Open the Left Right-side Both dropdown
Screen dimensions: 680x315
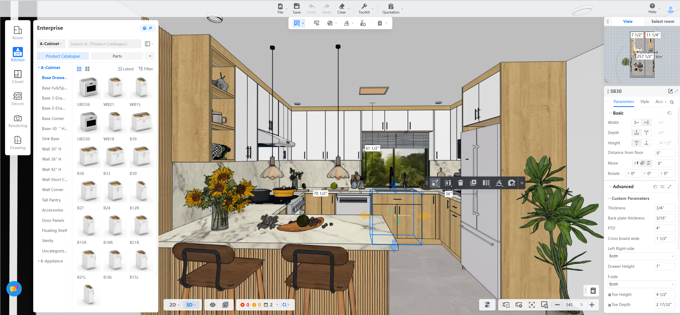pos(641,256)
